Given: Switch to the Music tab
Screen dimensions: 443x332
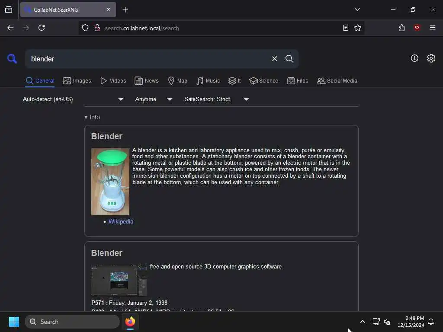Looking at the screenshot, I should point(208,81).
